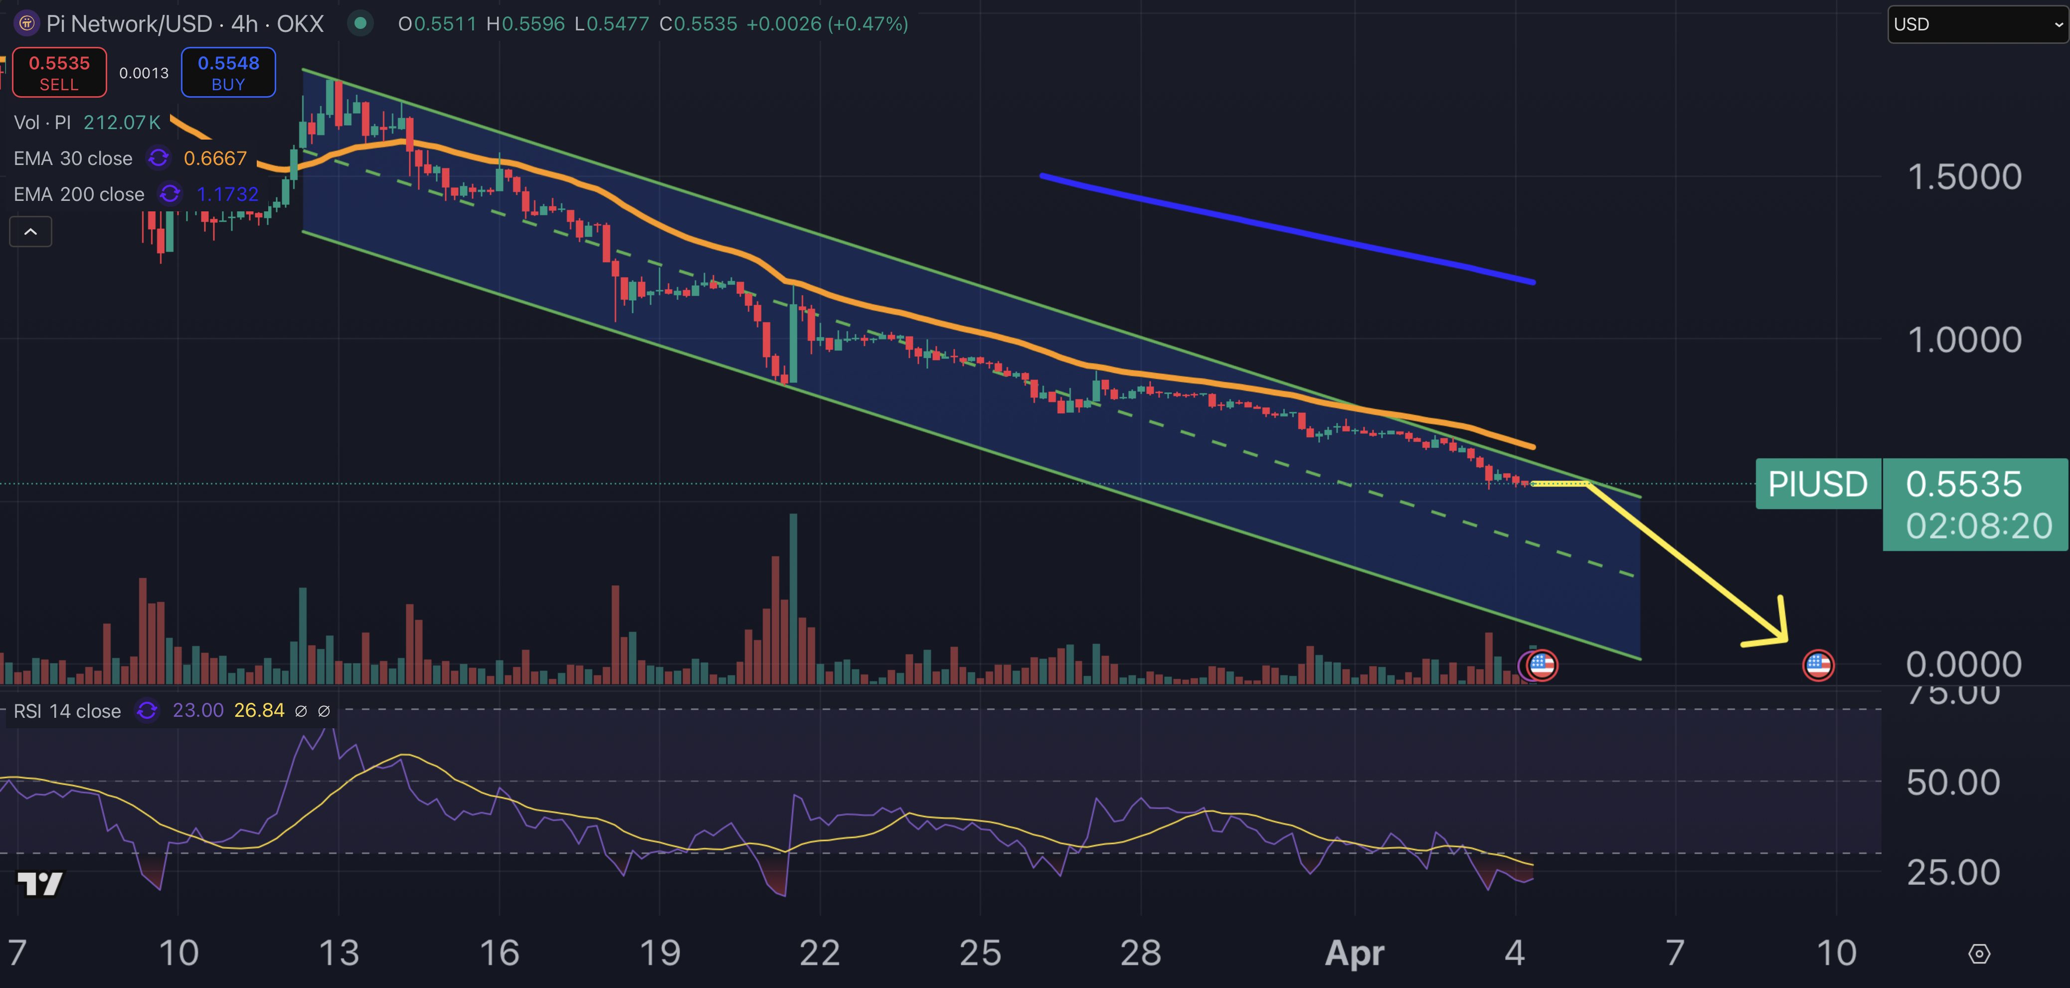2070x988 pixels.
Task: Click the RSI 14 refresh cycle icon
Action: [x=147, y=711]
